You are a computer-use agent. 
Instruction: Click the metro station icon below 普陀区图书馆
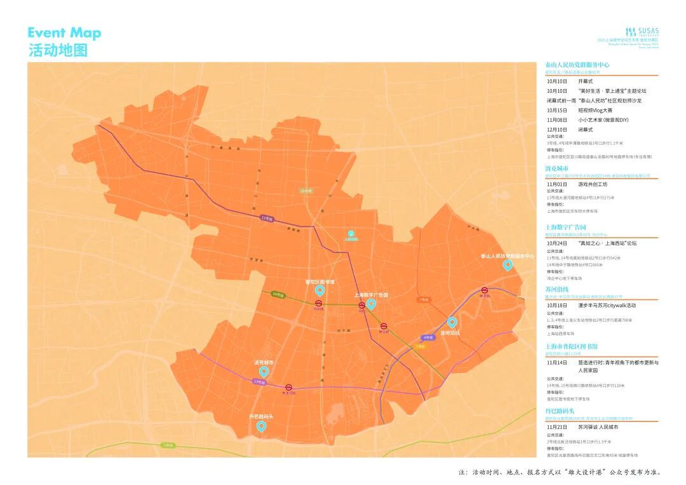point(319,303)
